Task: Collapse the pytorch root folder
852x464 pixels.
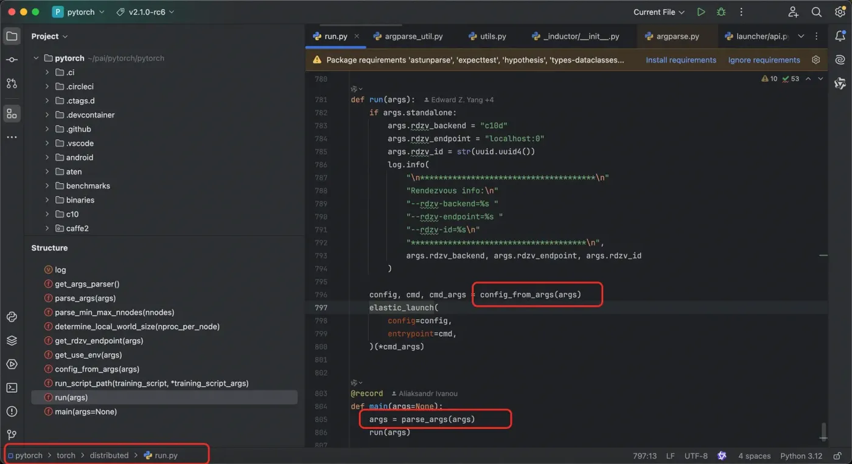Action: pyautogui.click(x=36, y=58)
